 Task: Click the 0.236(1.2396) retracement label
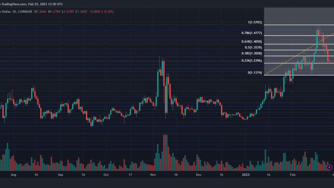pyautogui.click(x=252, y=61)
